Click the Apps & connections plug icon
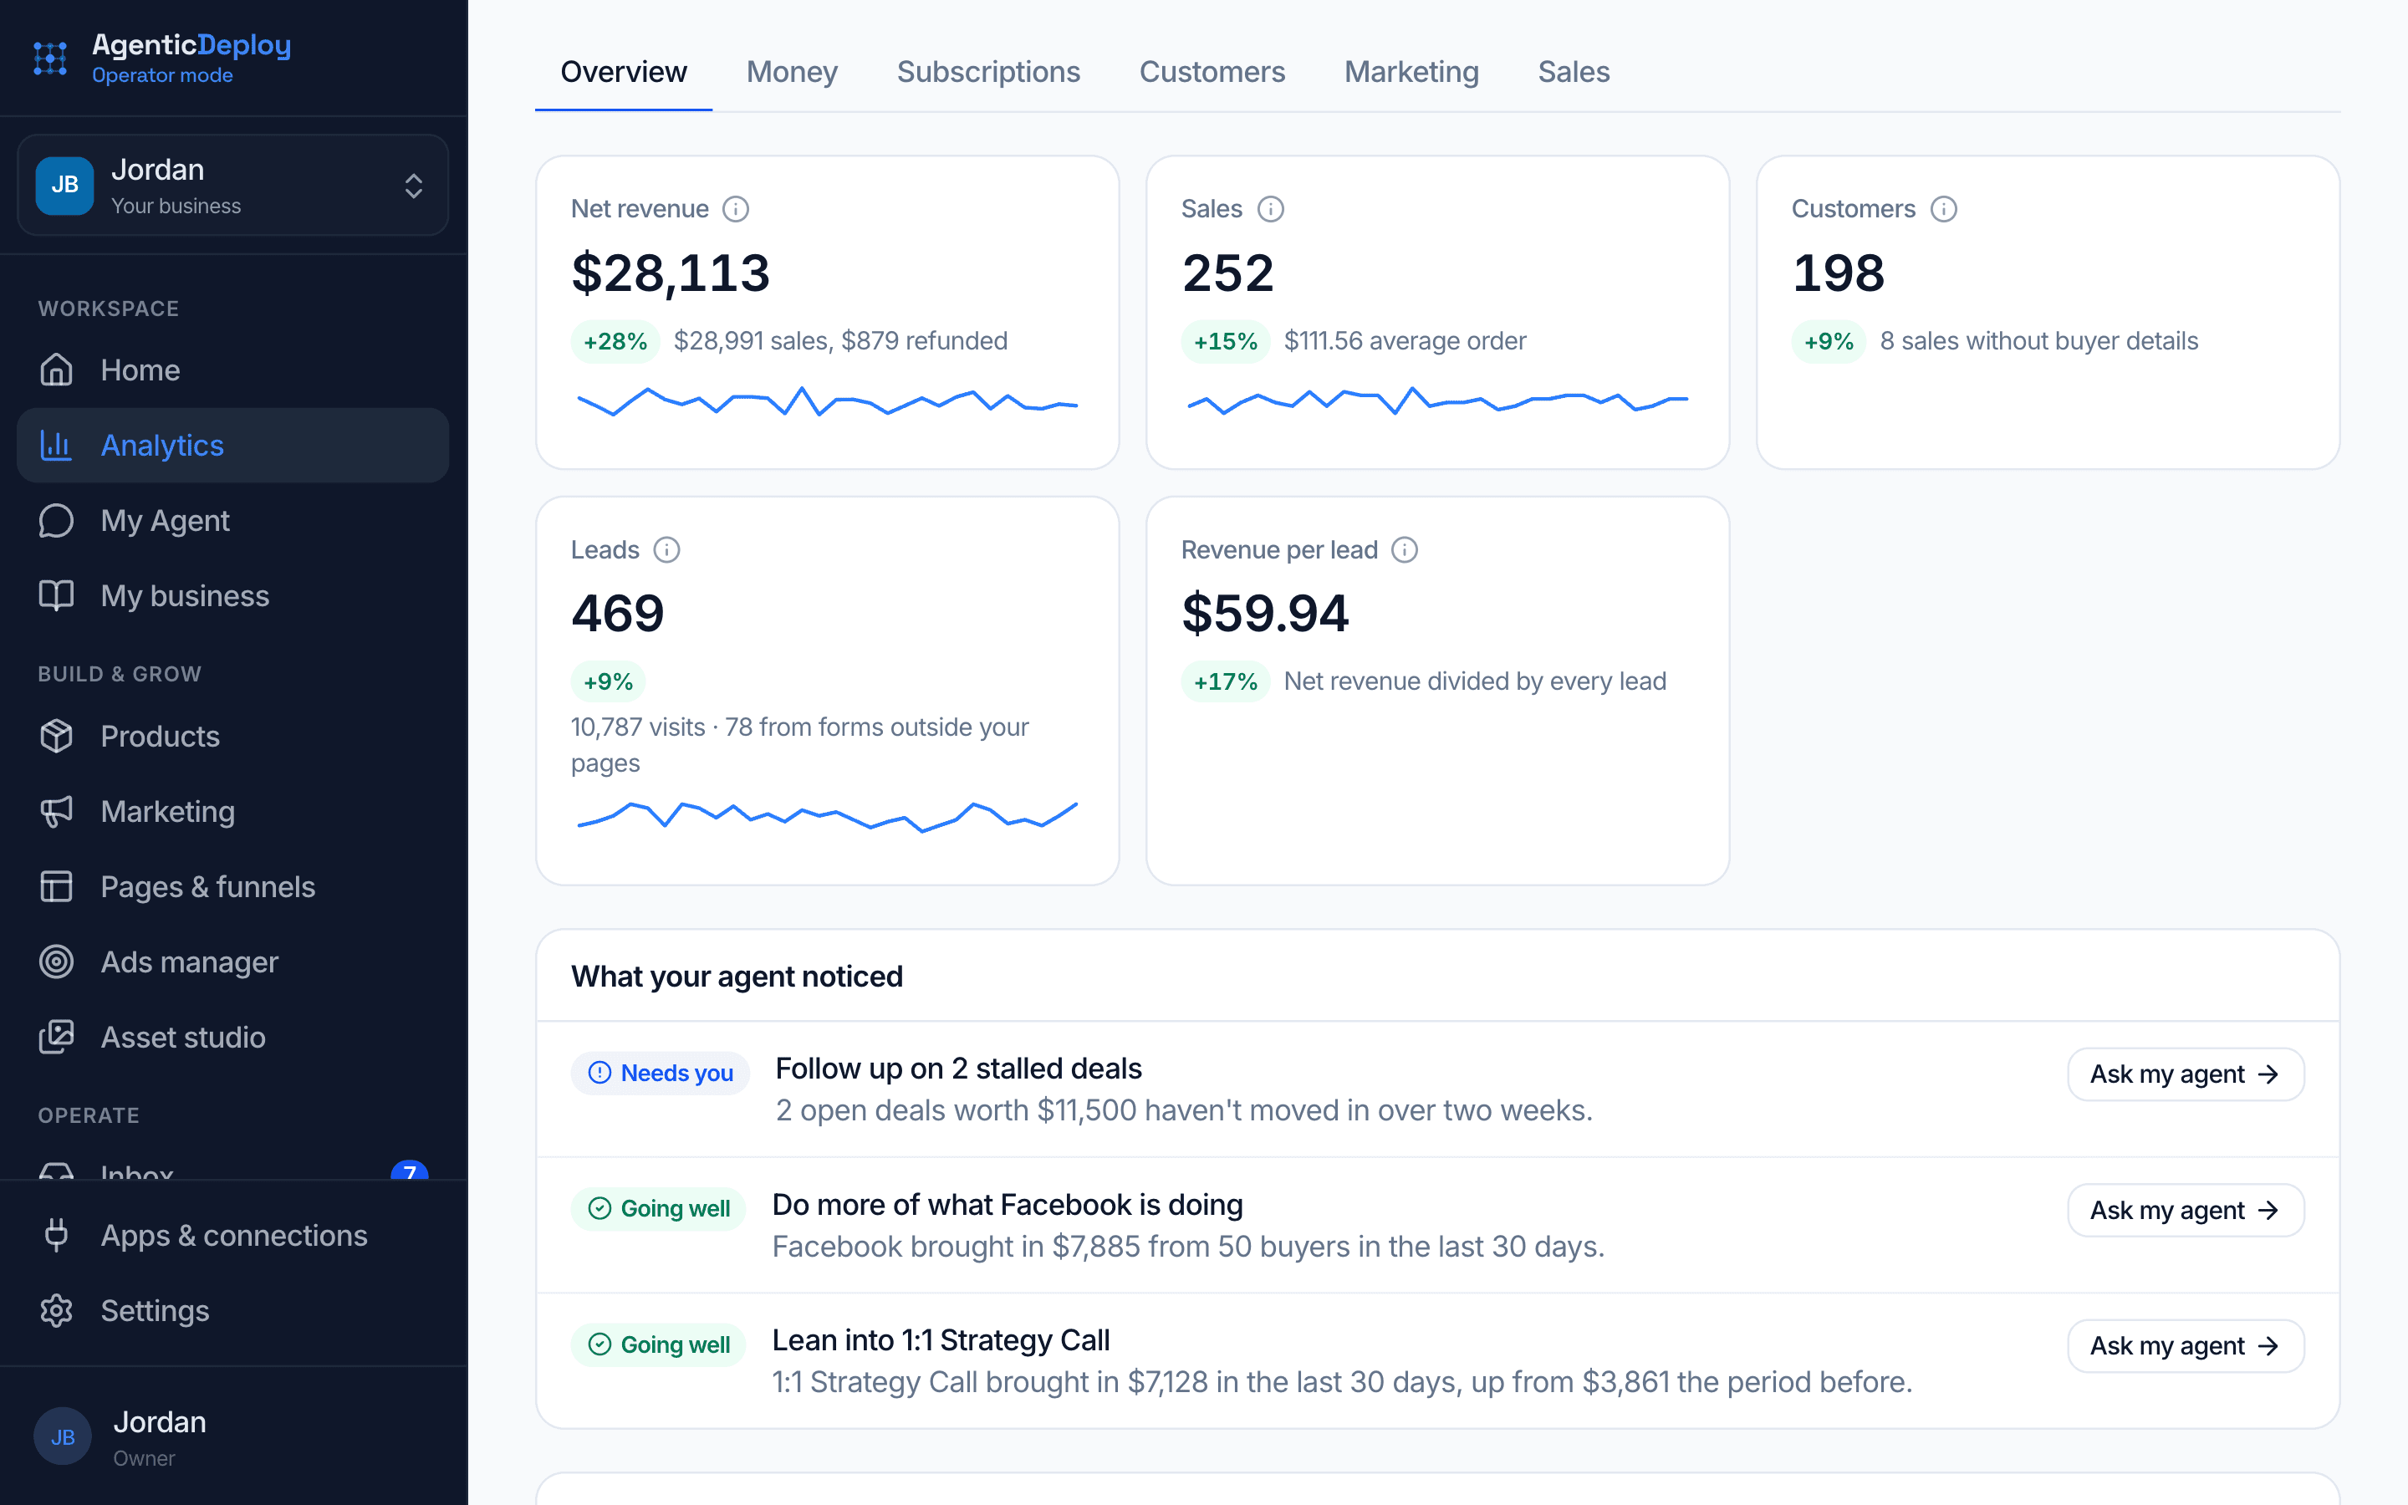Image resolution: width=2408 pixels, height=1505 pixels. (57, 1235)
